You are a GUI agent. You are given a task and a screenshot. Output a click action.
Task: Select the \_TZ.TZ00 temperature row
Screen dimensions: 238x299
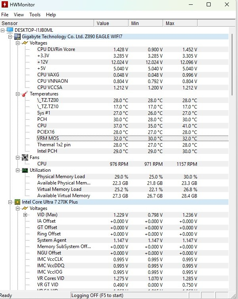tap(132, 100)
